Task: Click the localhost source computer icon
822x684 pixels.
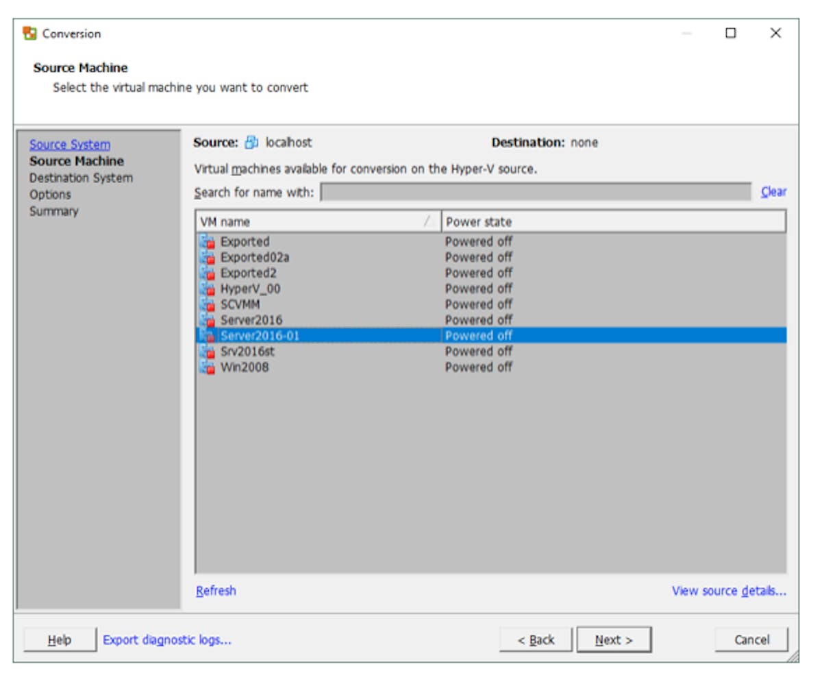Action: click(x=252, y=143)
